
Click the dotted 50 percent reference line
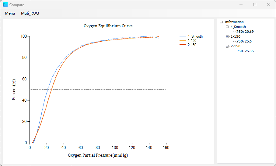[98, 90]
